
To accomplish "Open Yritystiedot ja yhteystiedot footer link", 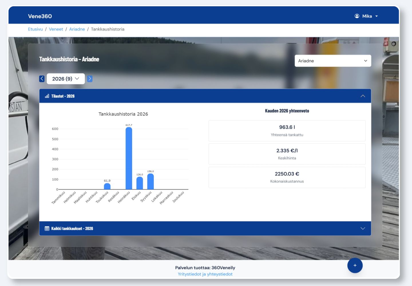I will [x=205, y=274].
